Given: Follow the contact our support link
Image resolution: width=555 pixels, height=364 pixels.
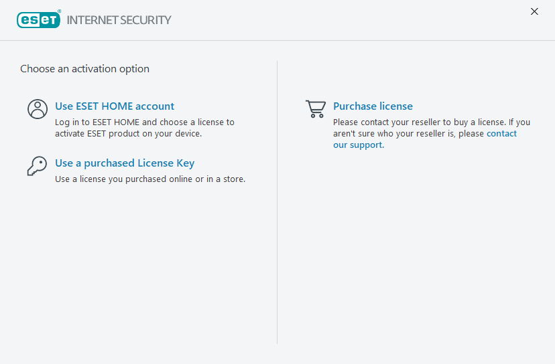Looking at the screenshot, I should coord(501,134).
